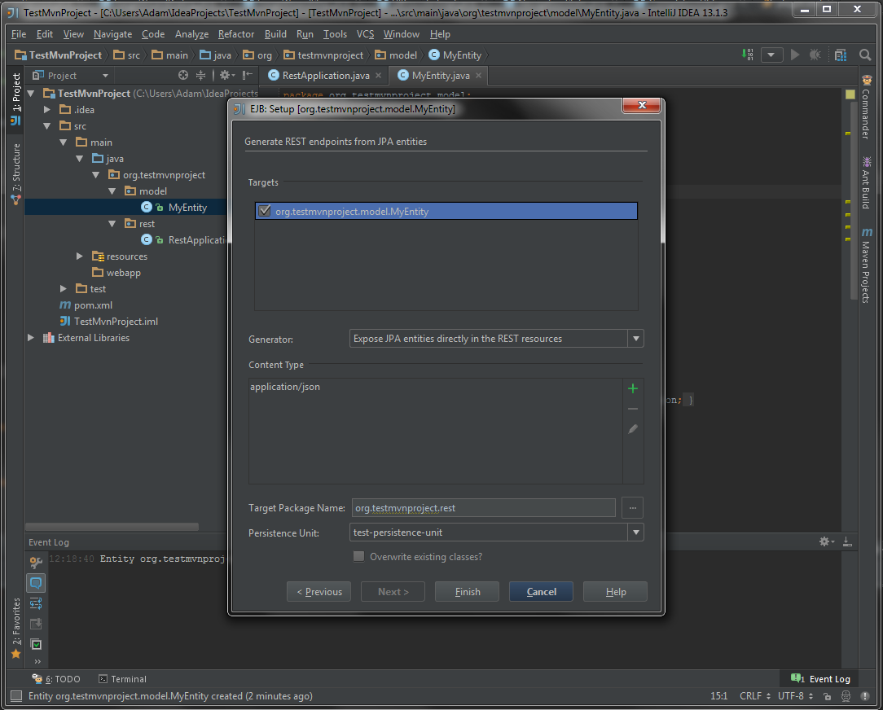
Task: Click the pencil edit content type icon
Action: point(633,429)
